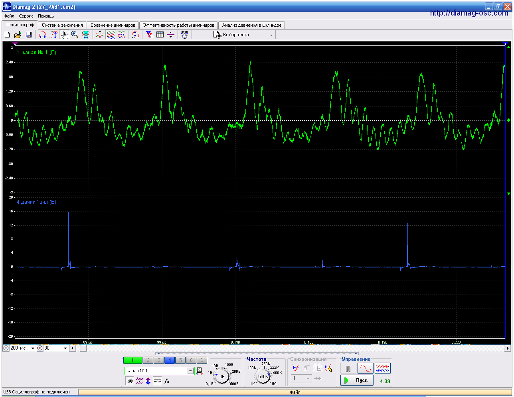Select the horizontal stretch tool icon
The height and width of the screenshot is (397, 514).
coord(42,35)
